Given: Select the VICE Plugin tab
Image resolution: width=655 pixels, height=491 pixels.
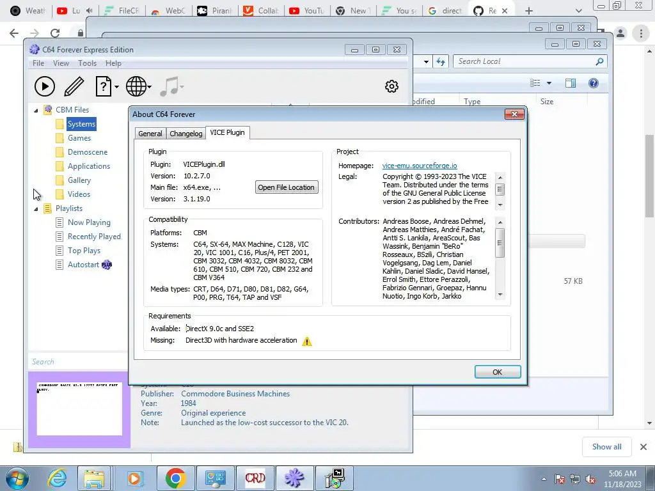Looking at the screenshot, I should pos(227,132).
